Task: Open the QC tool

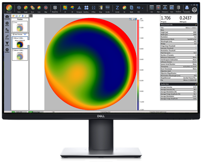Action: (x=124, y=9)
